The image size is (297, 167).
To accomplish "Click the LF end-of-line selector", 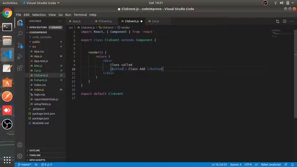I will click(256, 165).
